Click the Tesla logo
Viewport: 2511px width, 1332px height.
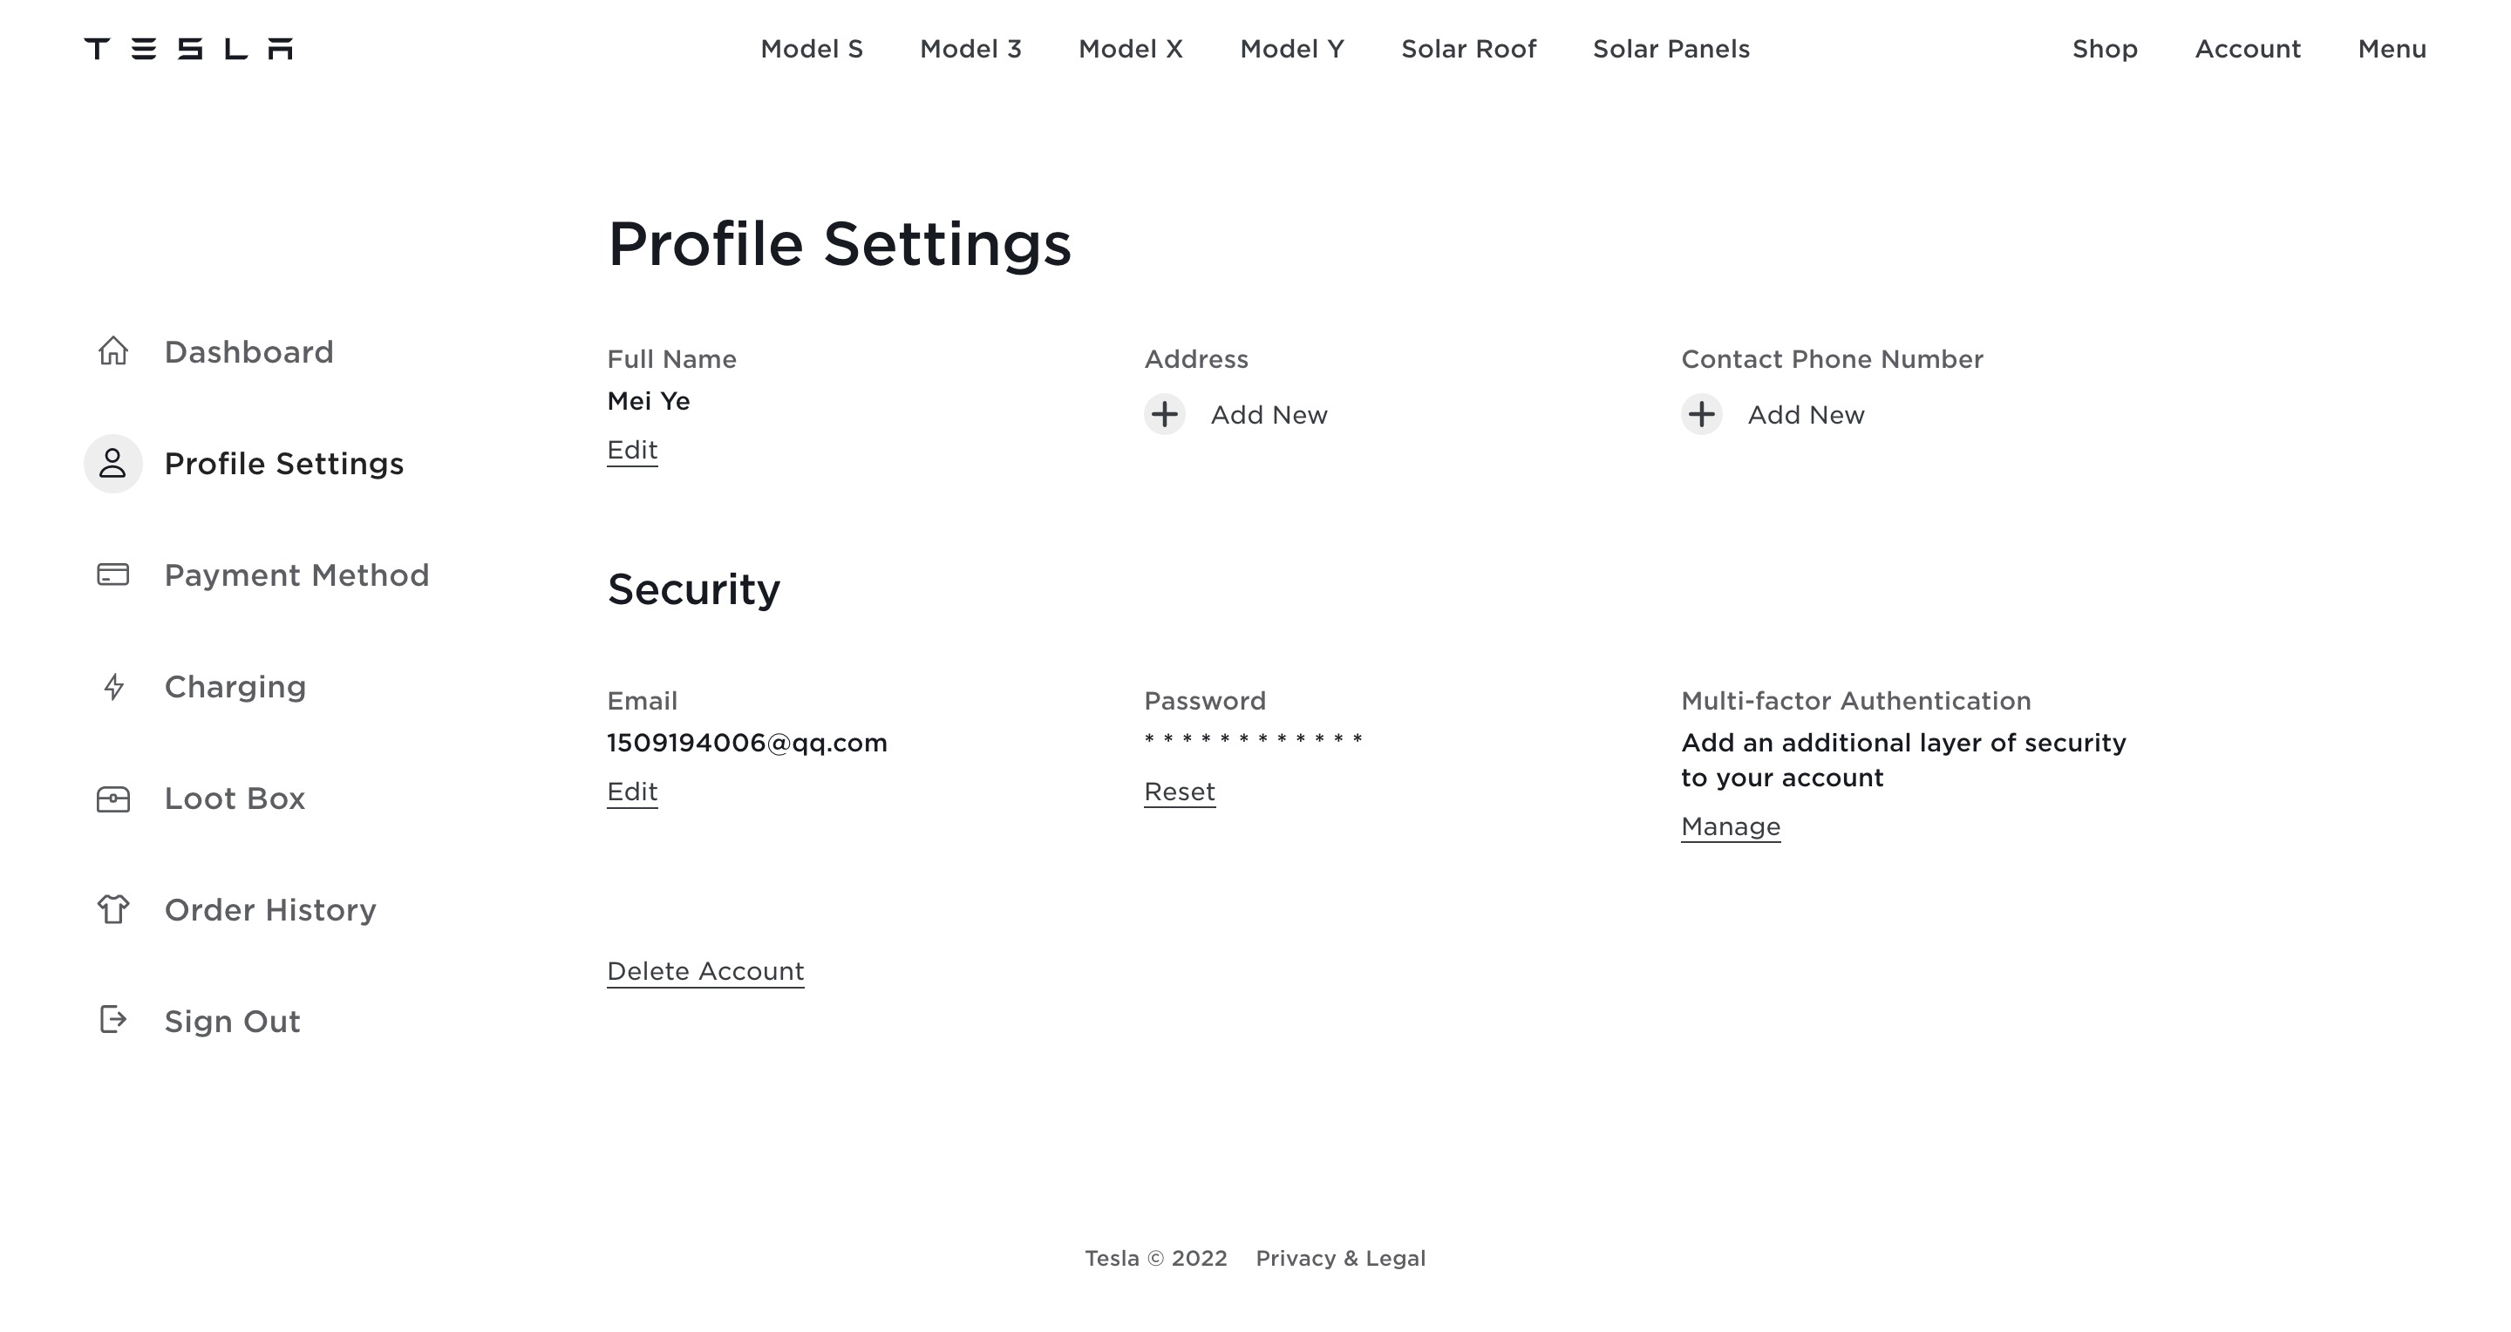tap(188, 49)
